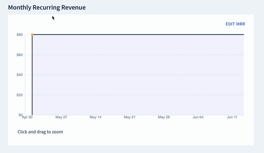Image resolution: width=264 pixels, height=153 pixels.
Task: Select the $40 y-axis label
Action: click(x=19, y=75)
